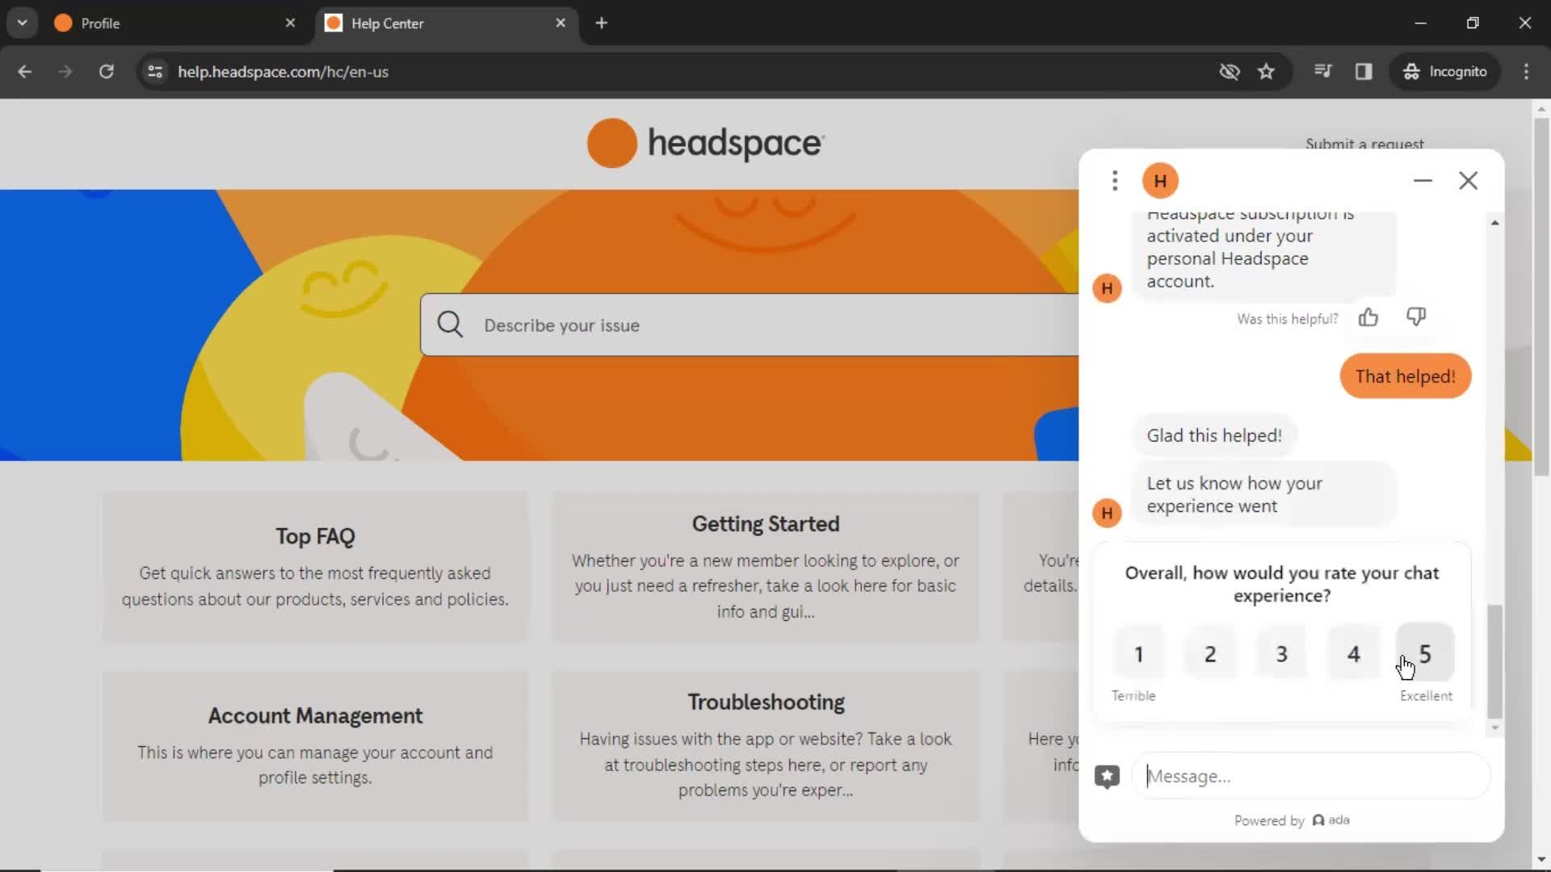Screen dimensions: 1551x872
Task: Open the chat widget options menu
Action: pos(1115,180)
